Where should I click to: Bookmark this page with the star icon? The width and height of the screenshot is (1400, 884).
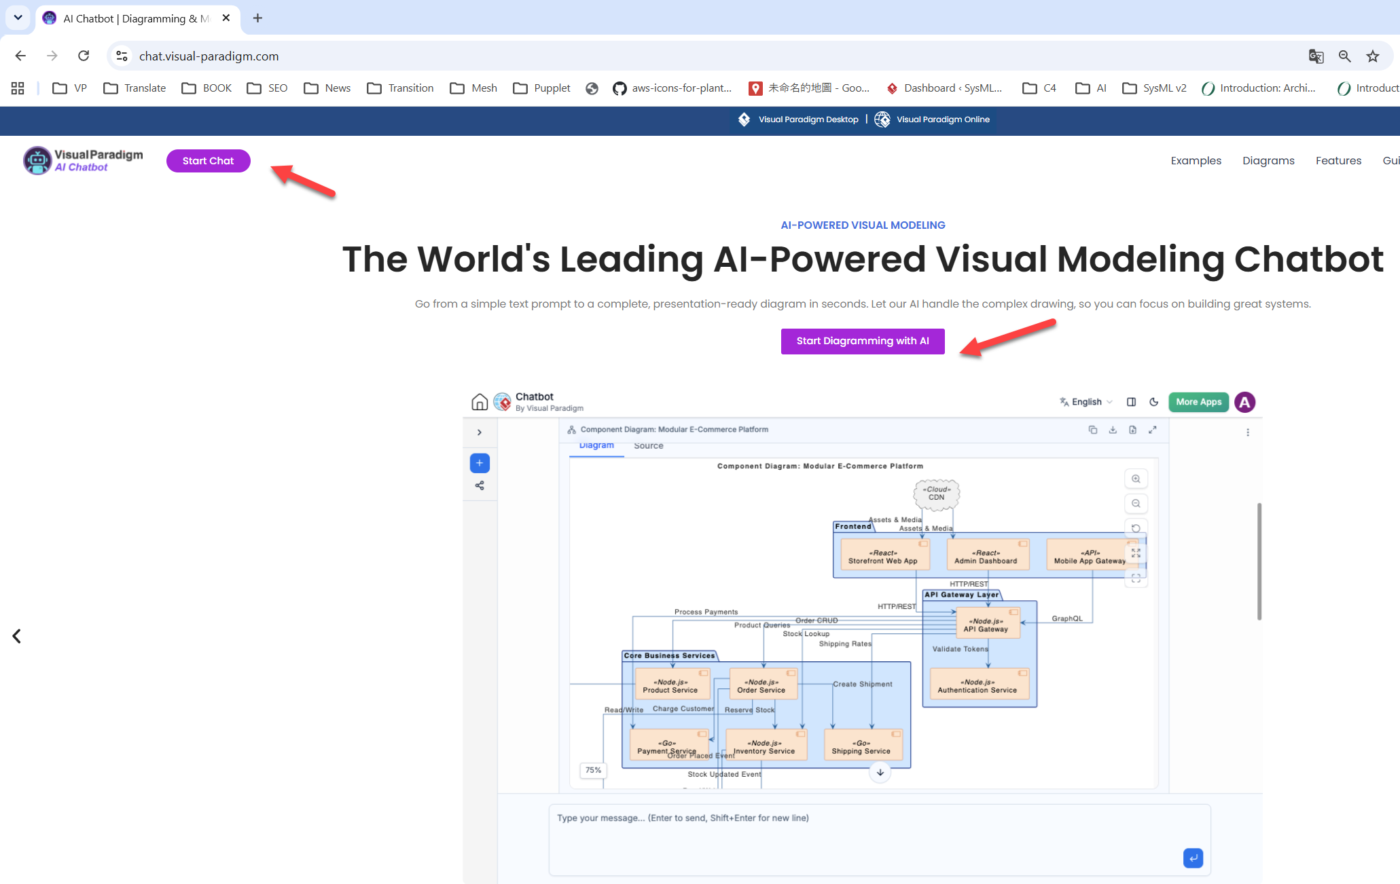click(1373, 56)
